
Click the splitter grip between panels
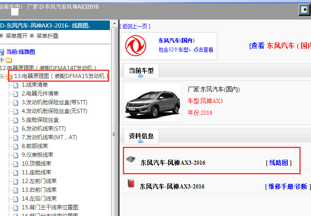point(114,134)
